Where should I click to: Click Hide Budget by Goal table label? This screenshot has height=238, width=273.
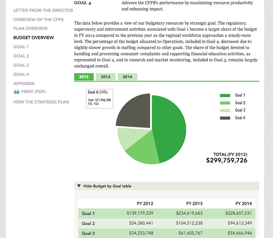point(107,186)
